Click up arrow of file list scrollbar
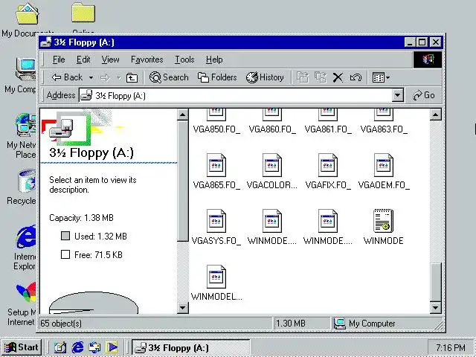This screenshot has height=357, width=476. [435, 115]
